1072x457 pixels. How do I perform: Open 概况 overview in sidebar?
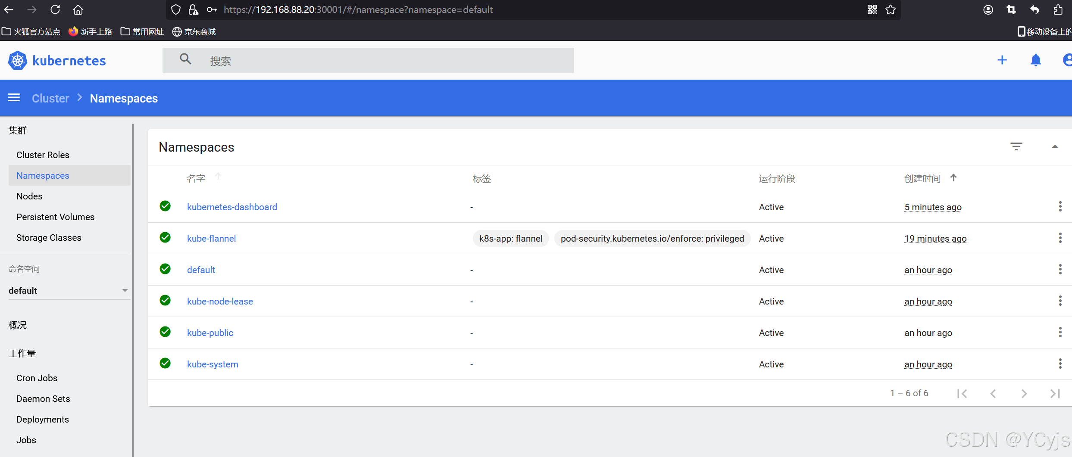pos(18,325)
